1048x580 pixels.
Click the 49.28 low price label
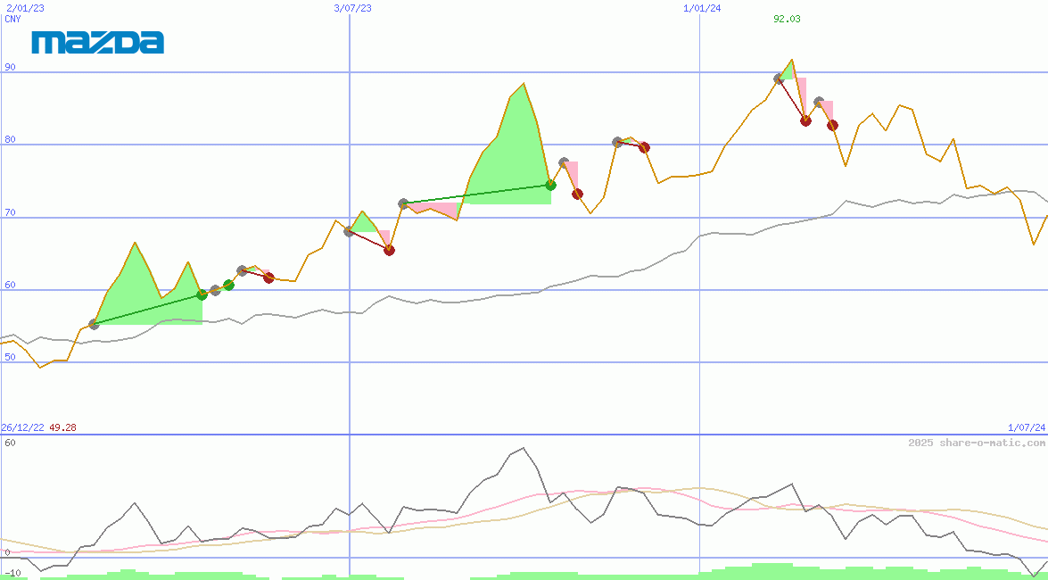tap(62, 427)
